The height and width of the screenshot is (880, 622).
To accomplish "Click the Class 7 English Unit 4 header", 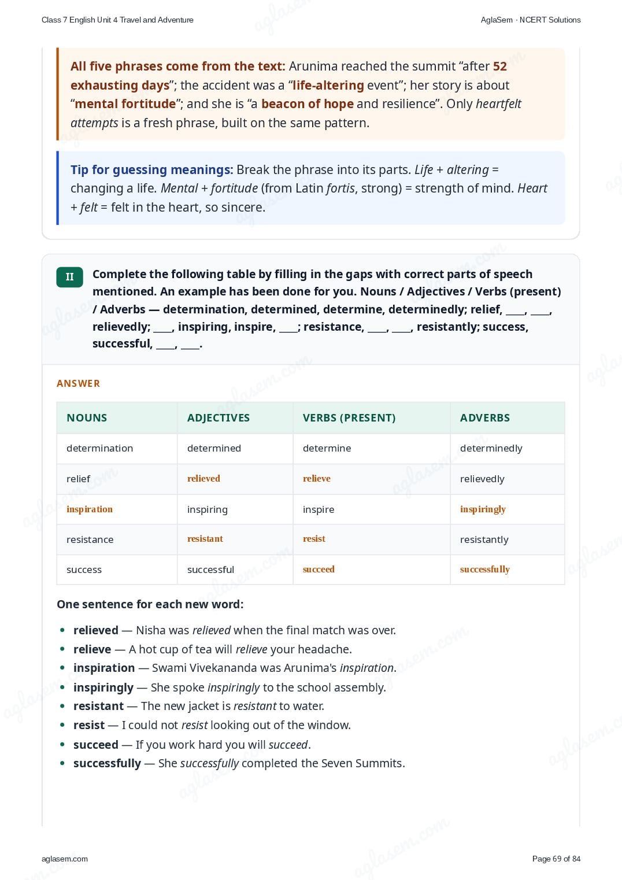I will [117, 20].
